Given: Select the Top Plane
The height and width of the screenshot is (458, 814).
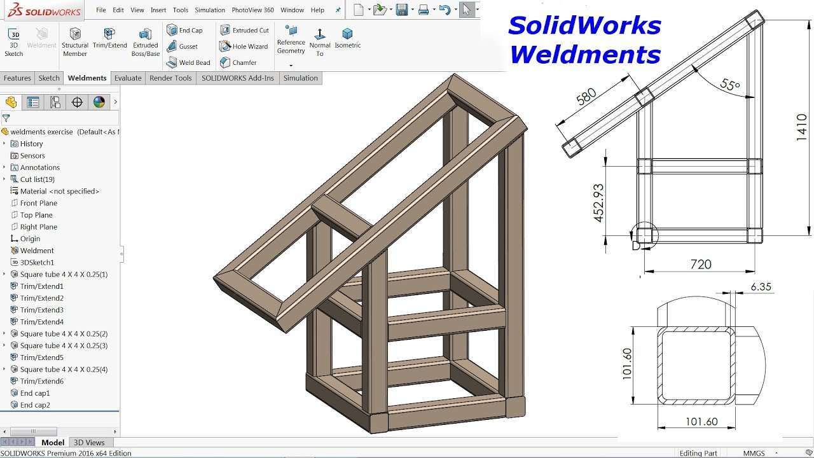Looking at the screenshot, I should click(x=31, y=215).
